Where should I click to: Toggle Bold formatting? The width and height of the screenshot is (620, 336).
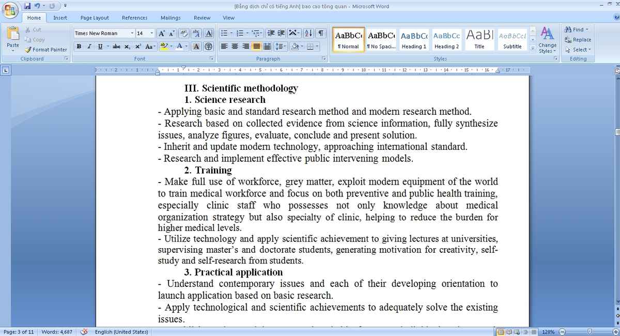tap(79, 47)
